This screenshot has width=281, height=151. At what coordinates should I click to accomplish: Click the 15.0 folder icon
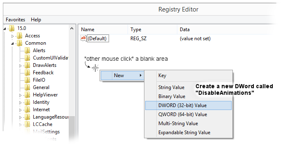point(12,28)
